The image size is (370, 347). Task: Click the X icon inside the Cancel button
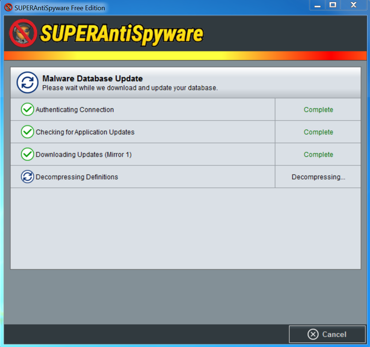click(x=313, y=334)
